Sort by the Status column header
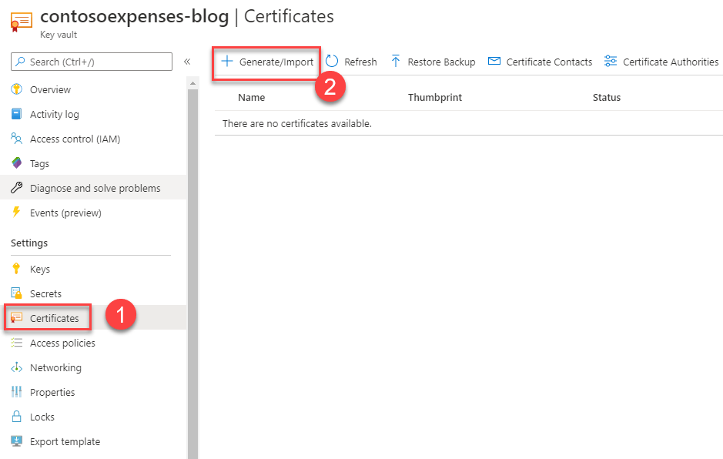The image size is (723, 459). tap(606, 97)
